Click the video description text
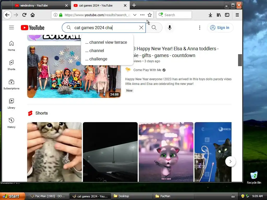Screen dimensions: 267x200 pos(178,82)
